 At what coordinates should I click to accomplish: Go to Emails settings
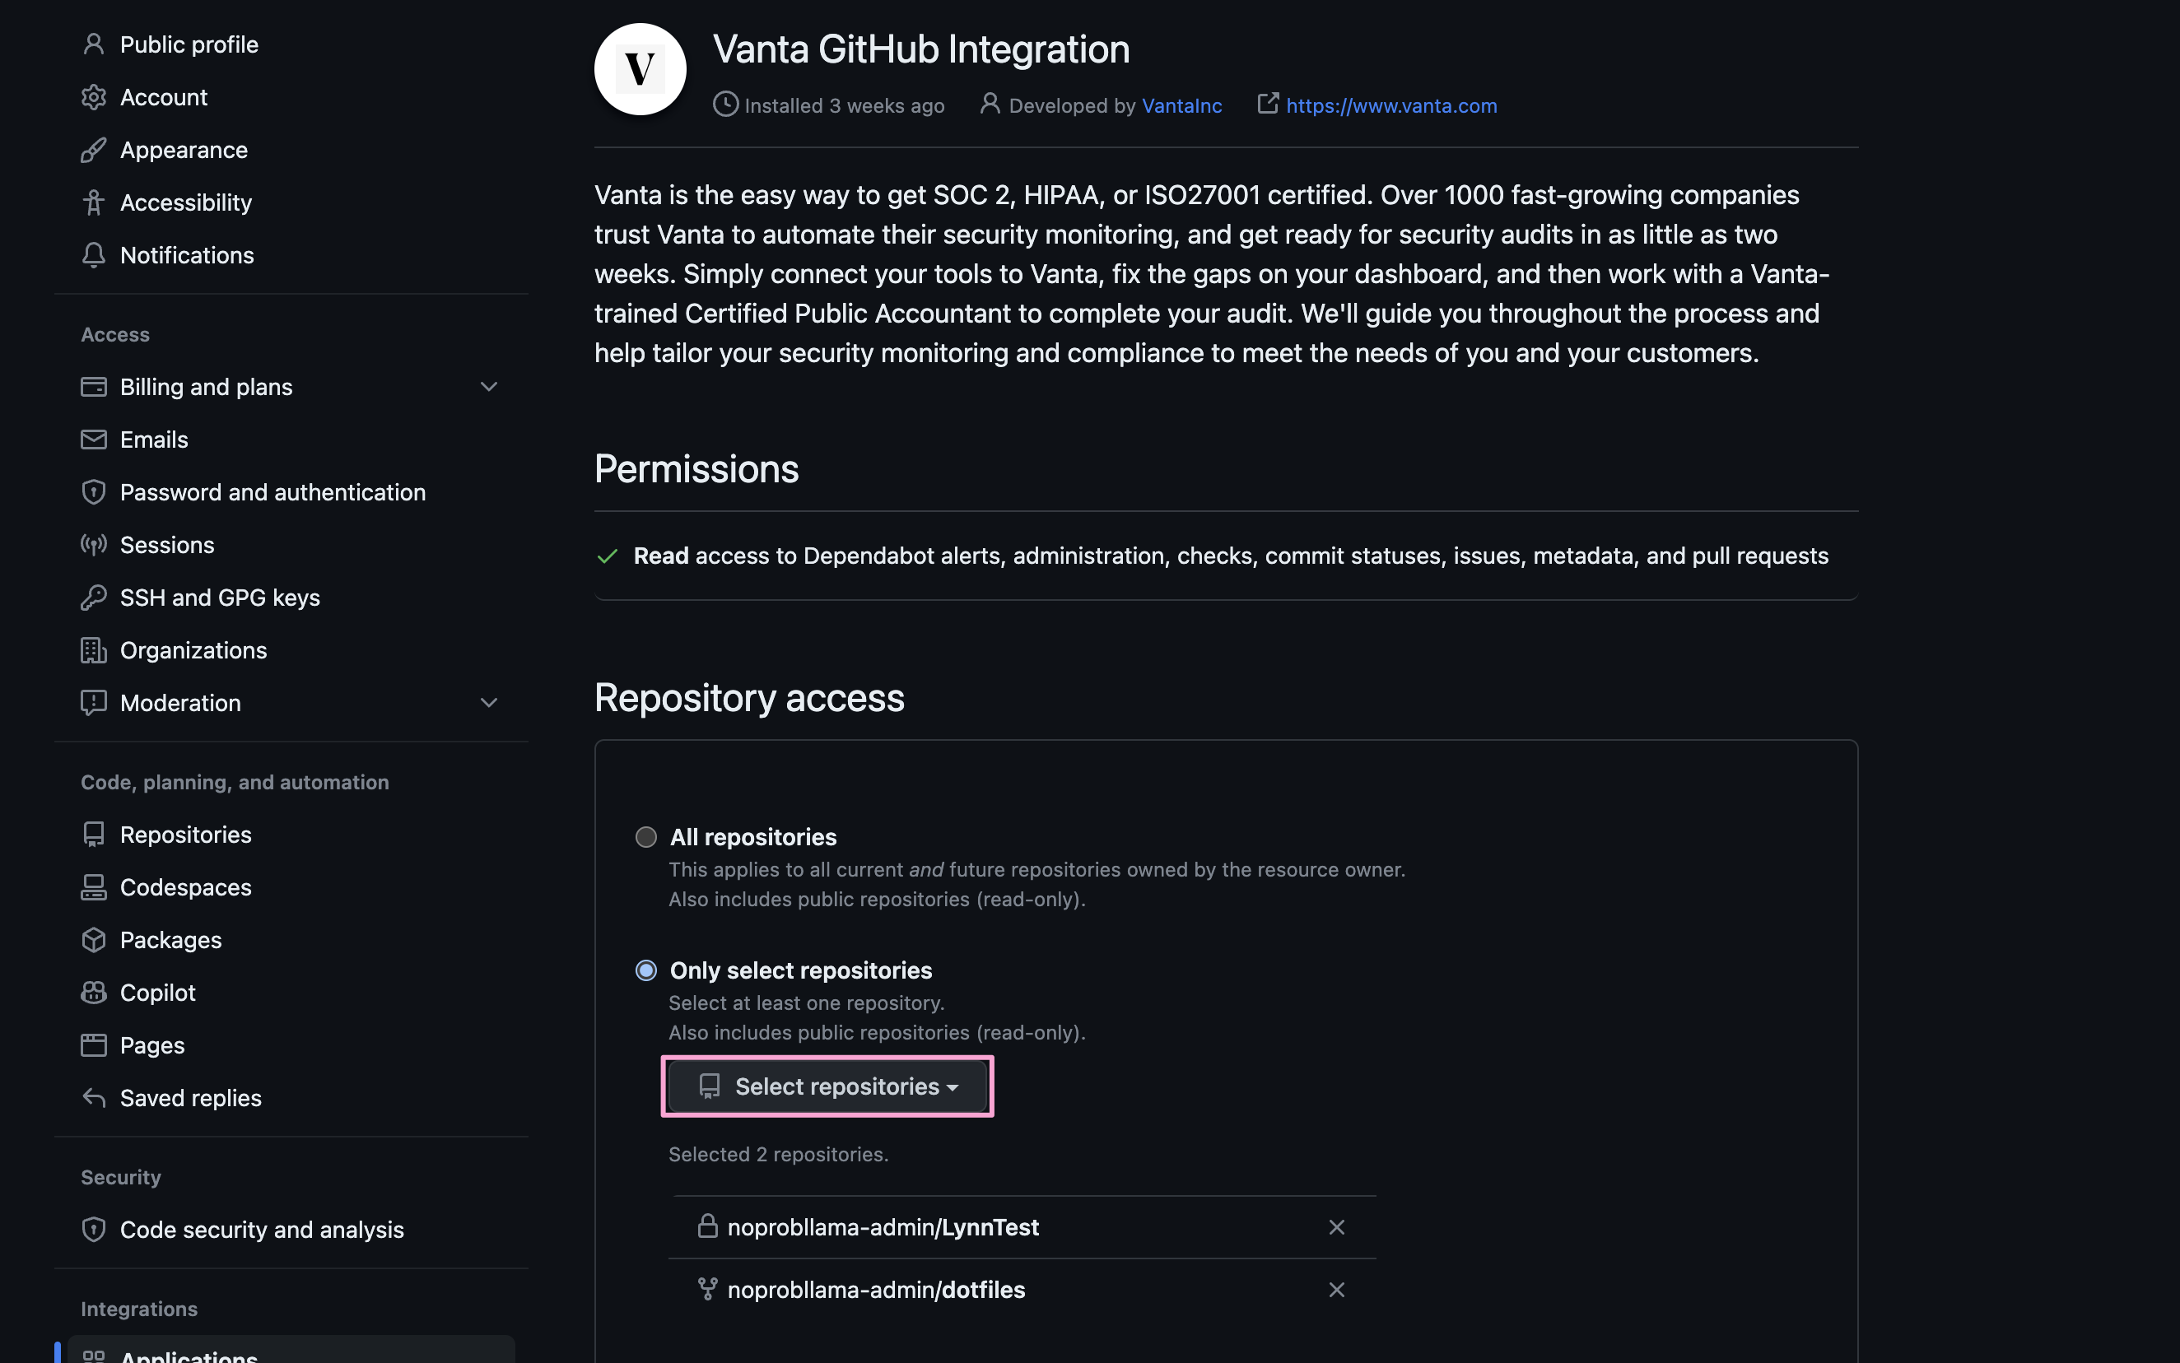[154, 439]
